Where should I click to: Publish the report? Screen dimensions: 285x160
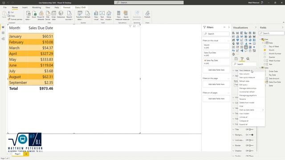(x=147, y=15)
